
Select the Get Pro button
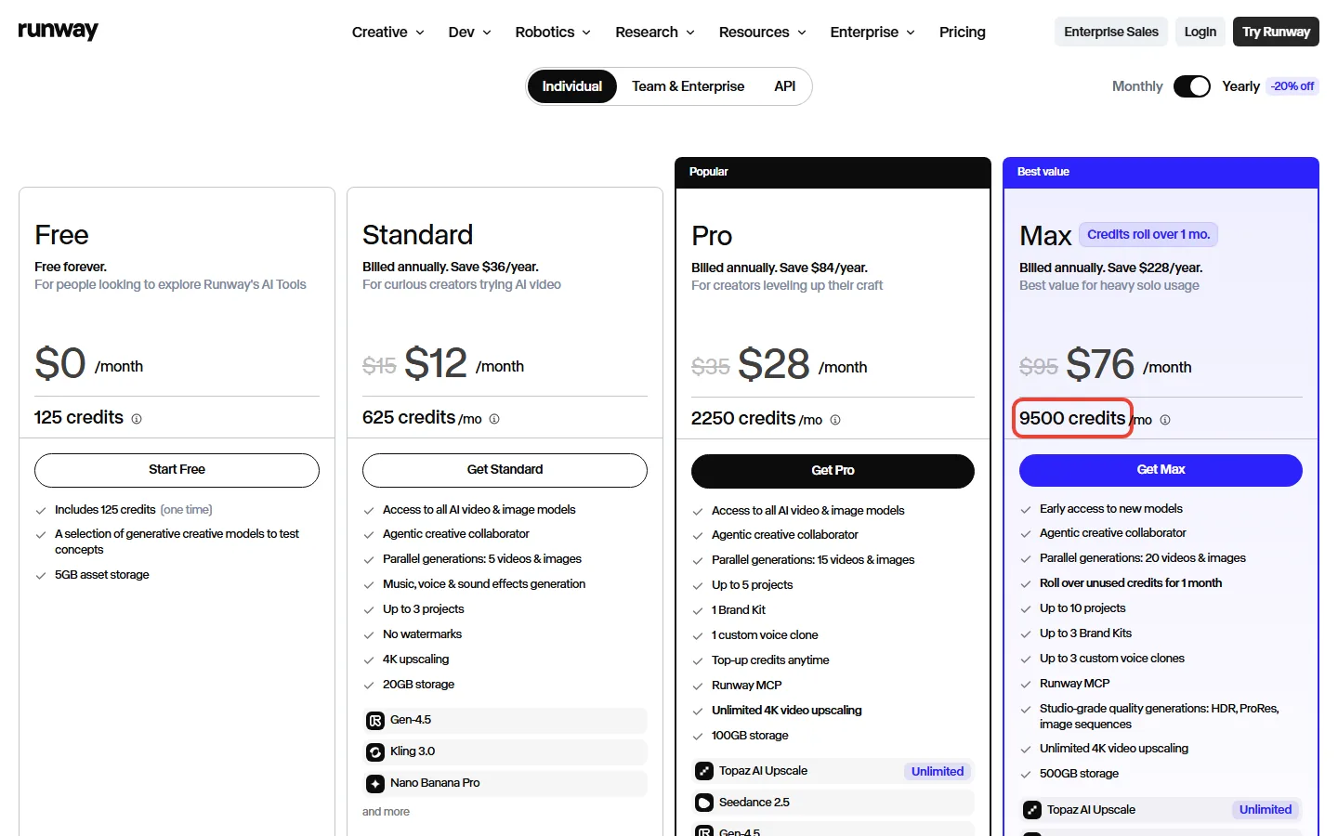[833, 471]
